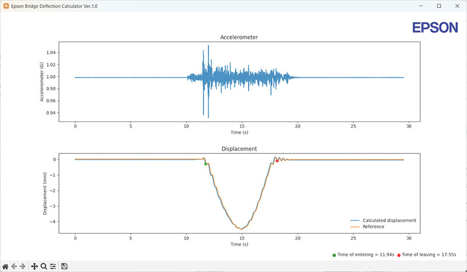This screenshot has height=272, width=467.
Task: Click the EPSON logo
Action: 435,28
